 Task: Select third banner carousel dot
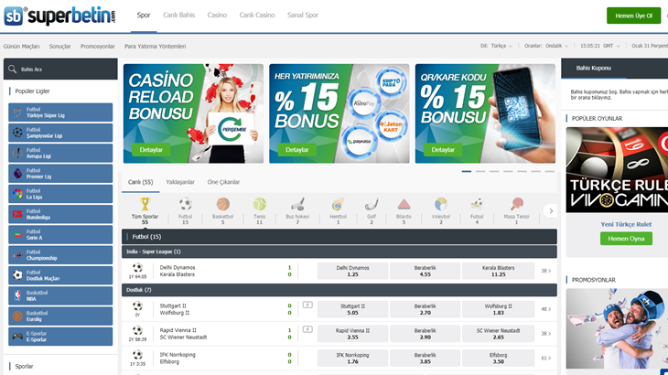coord(494,172)
